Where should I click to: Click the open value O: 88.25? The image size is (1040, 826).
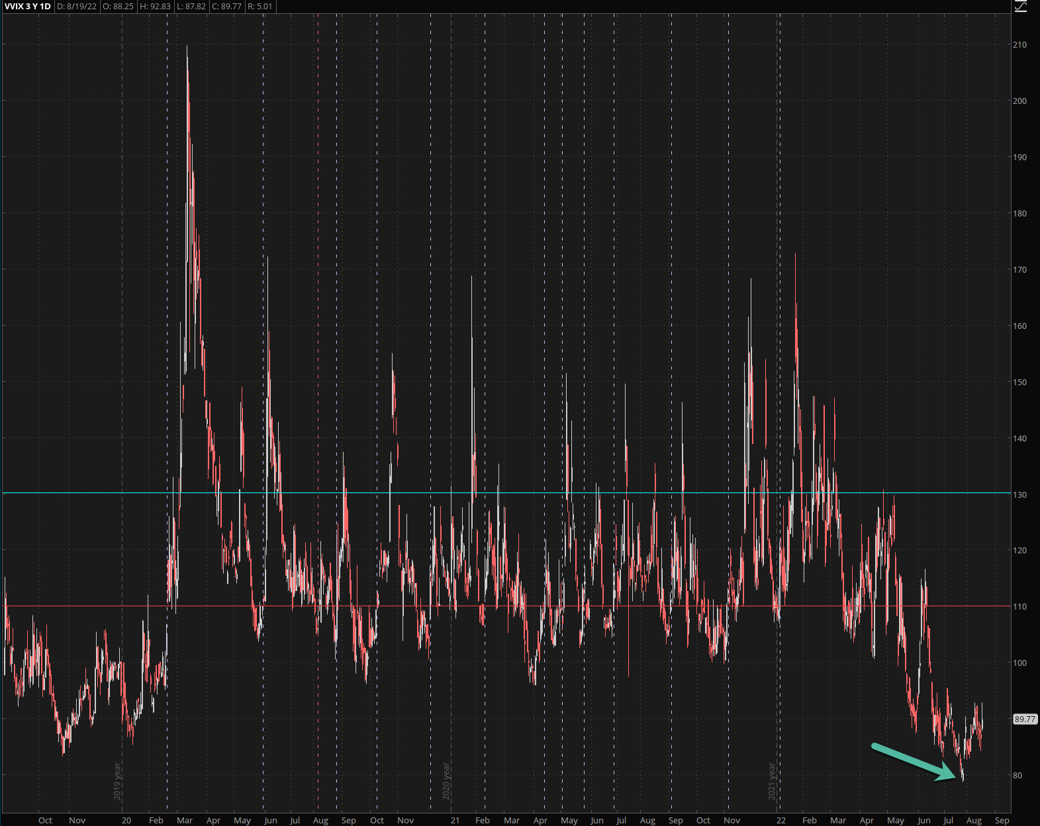click(x=118, y=7)
